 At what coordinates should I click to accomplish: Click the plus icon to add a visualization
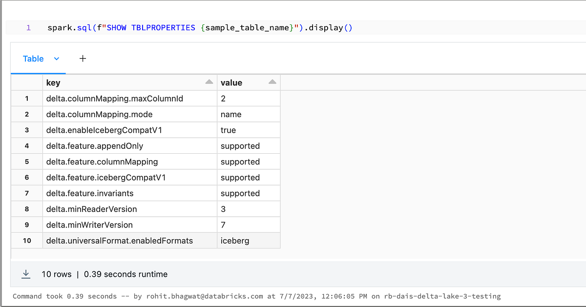coord(83,58)
